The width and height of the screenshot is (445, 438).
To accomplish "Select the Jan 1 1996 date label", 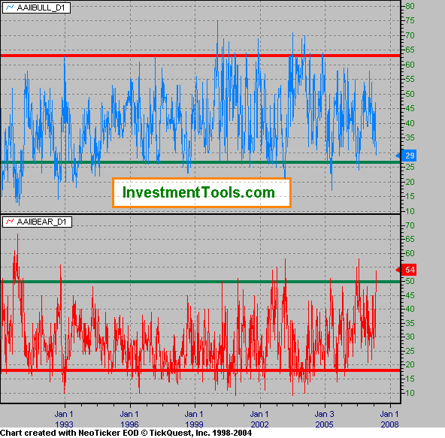I will [x=129, y=419].
